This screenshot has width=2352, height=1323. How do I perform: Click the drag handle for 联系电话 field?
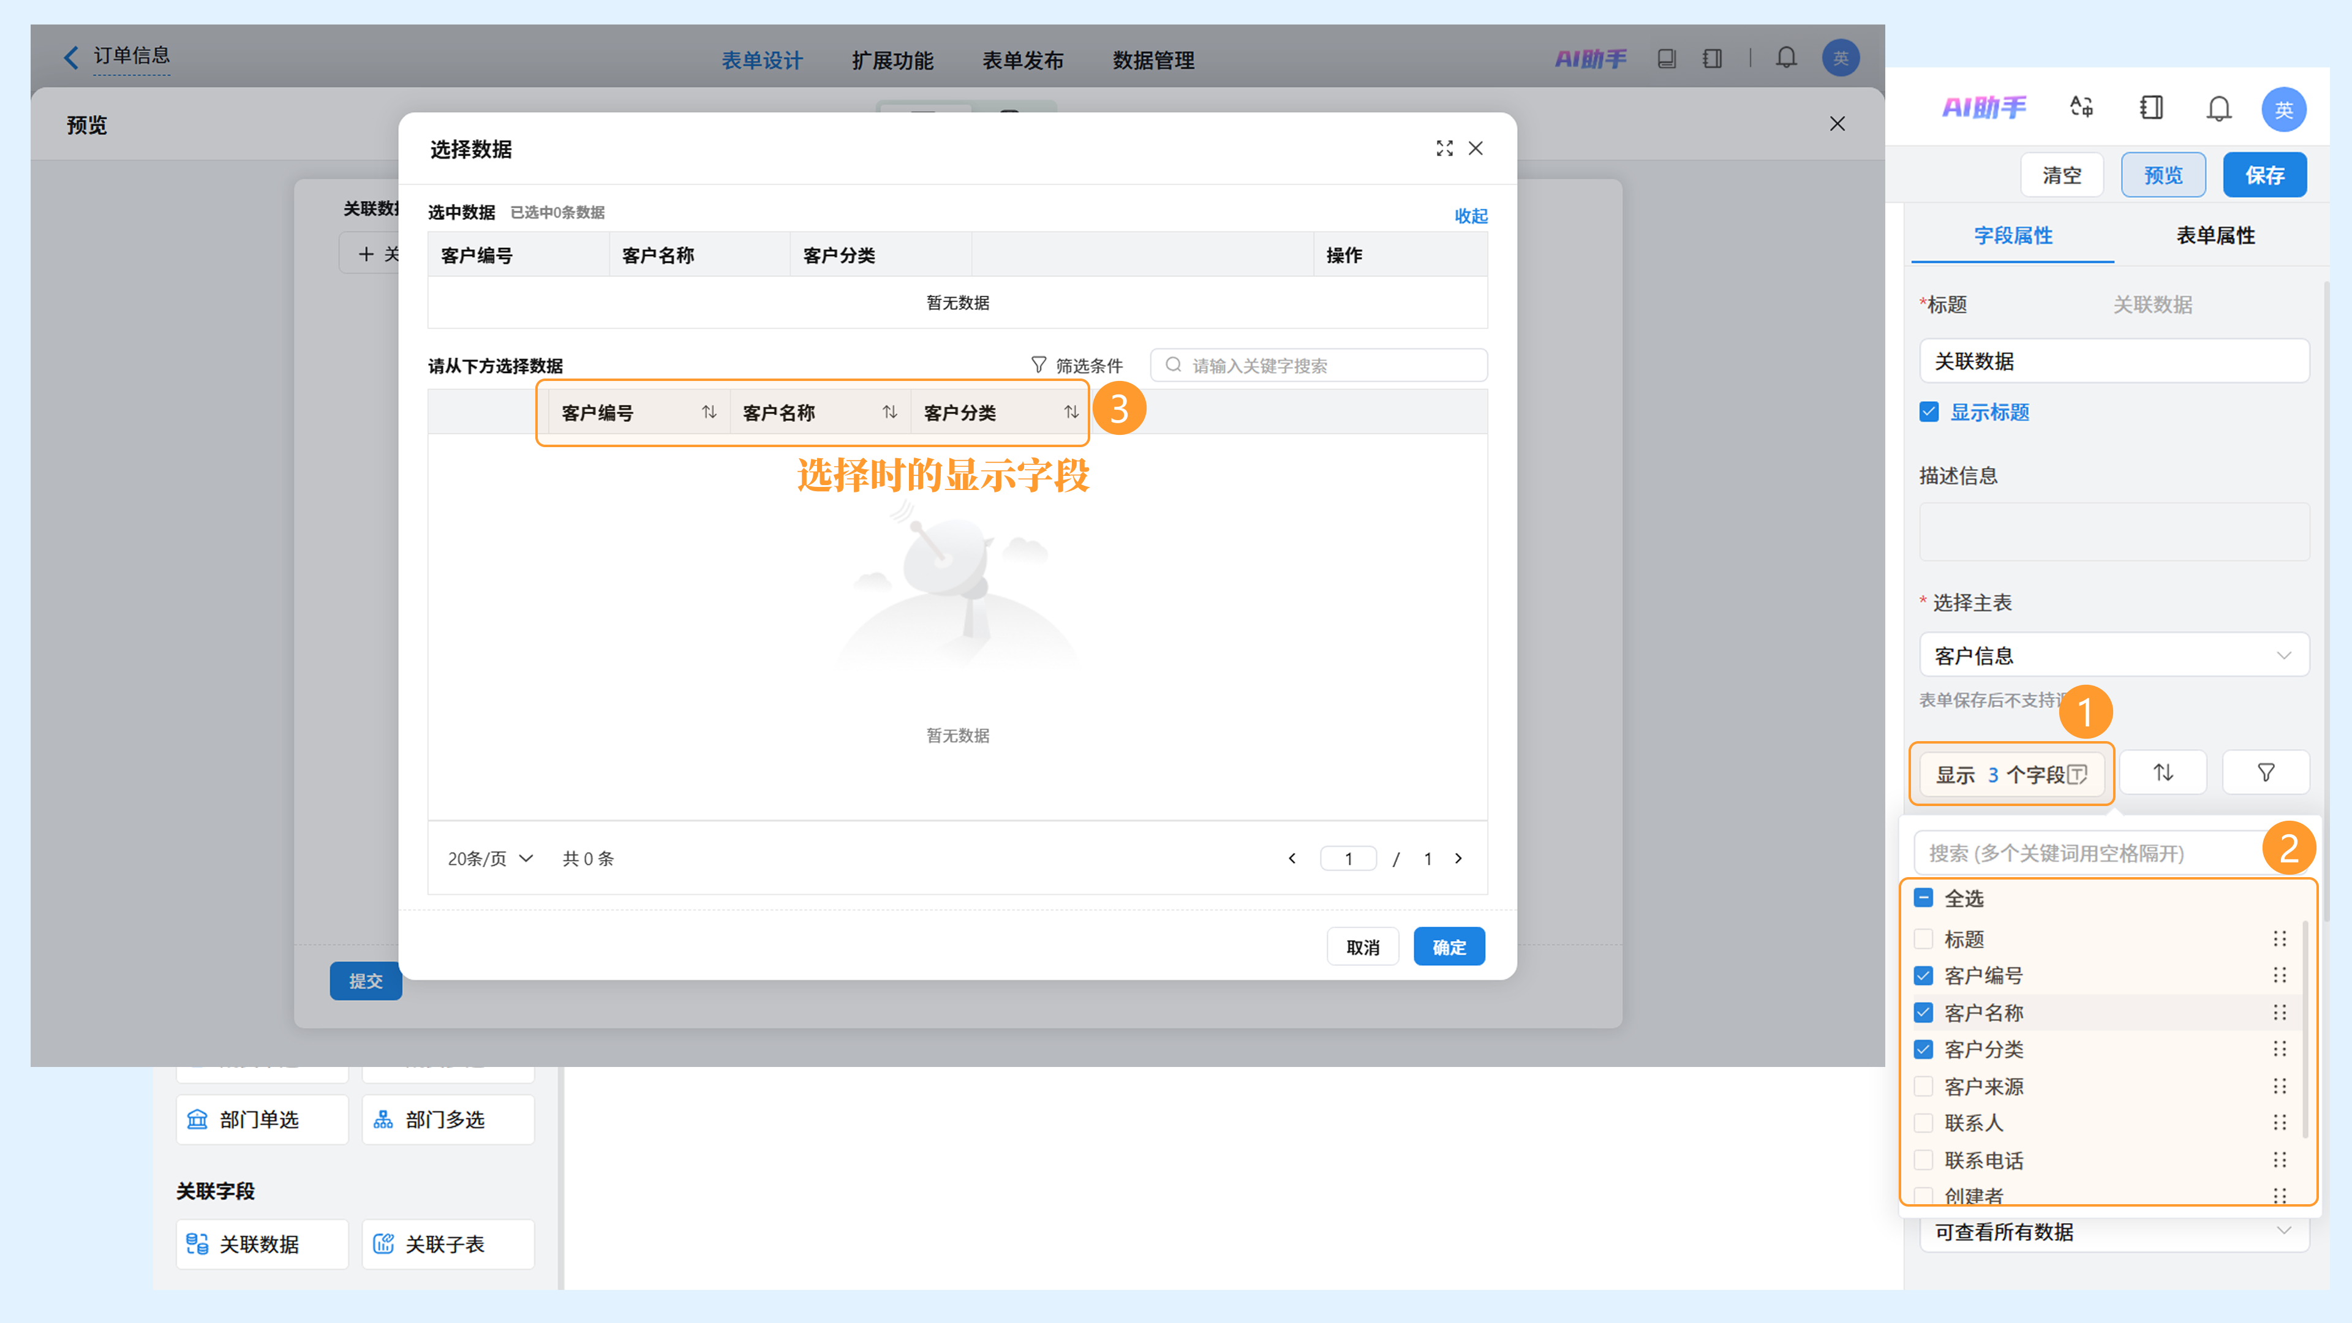[2280, 1161]
